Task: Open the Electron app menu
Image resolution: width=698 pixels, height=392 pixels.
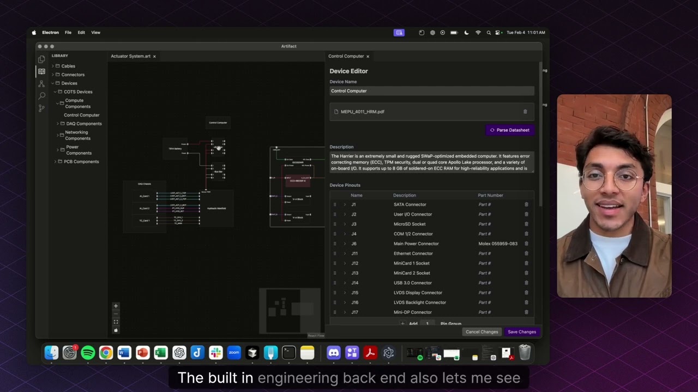Action: pos(50,33)
